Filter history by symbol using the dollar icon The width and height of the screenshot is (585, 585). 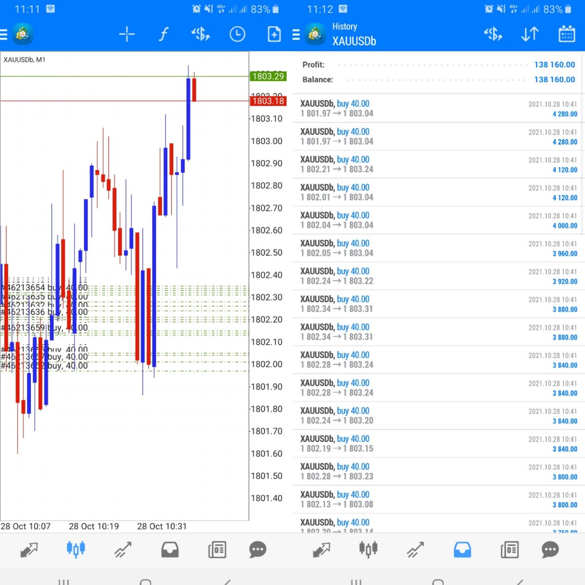[493, 34]
